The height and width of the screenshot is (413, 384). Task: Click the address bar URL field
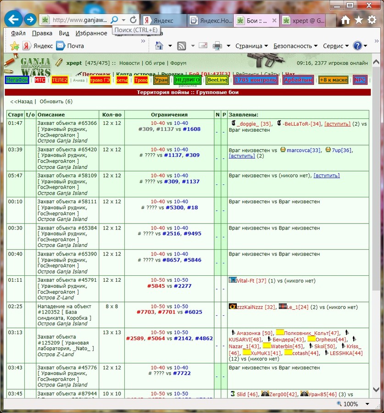point(79,20)
